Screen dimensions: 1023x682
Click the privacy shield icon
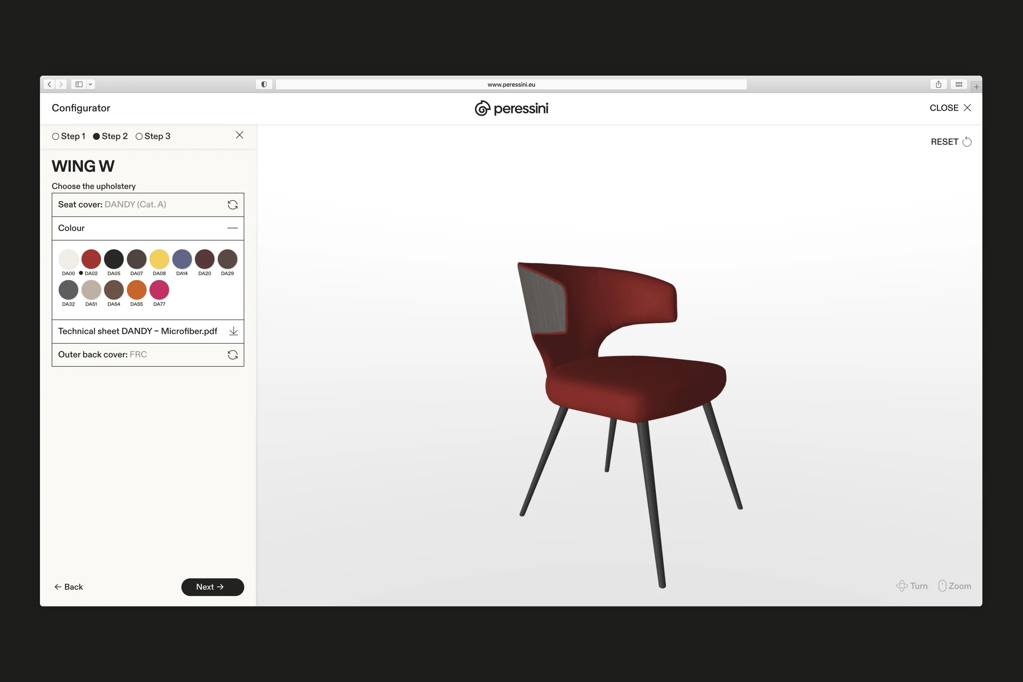[264, 84]
